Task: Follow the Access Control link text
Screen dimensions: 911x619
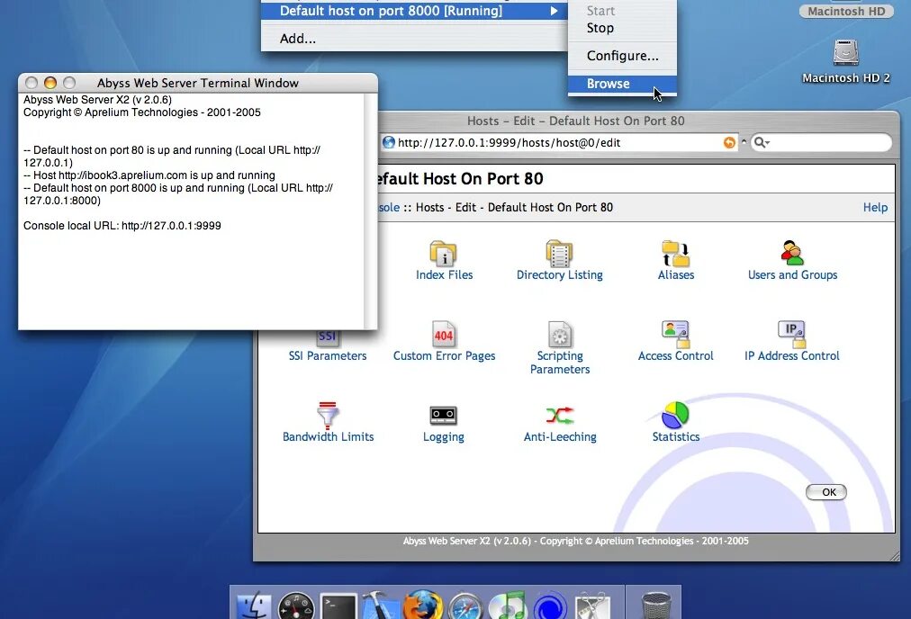Action: coord(676,355)
